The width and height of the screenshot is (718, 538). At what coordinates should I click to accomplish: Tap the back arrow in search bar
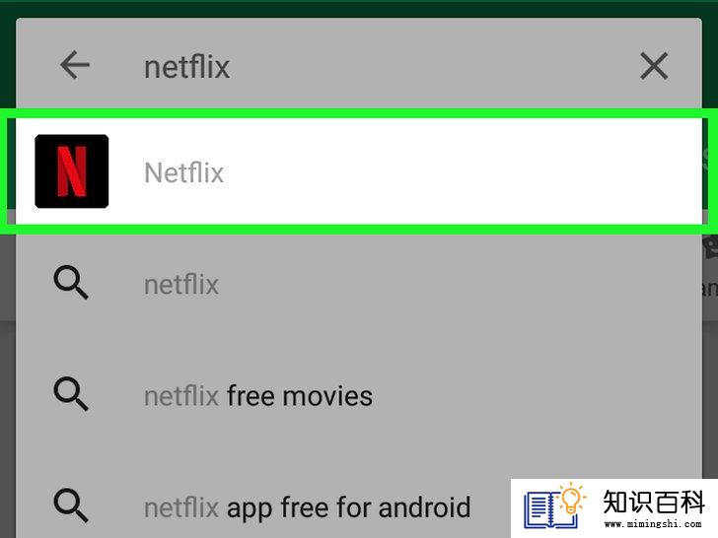coord(75,65)
